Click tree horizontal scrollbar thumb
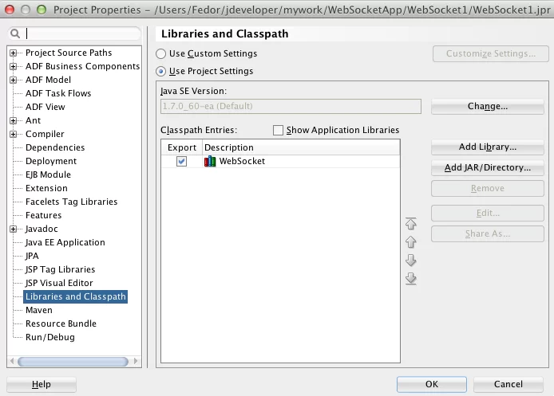The height and width of the screenshot is (396, 554). pos(73,362)
